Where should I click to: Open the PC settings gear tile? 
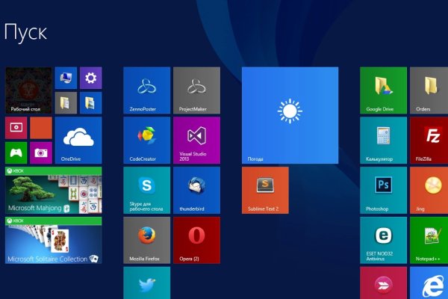[90, 78]
